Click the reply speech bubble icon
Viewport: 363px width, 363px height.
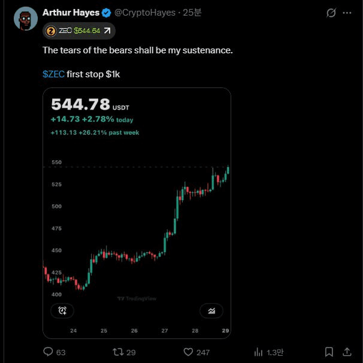49,352
